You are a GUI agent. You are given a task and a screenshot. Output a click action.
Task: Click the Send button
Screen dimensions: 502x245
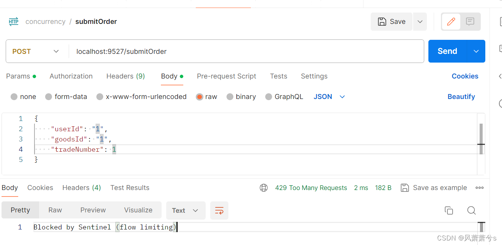[x=447, y=51]
